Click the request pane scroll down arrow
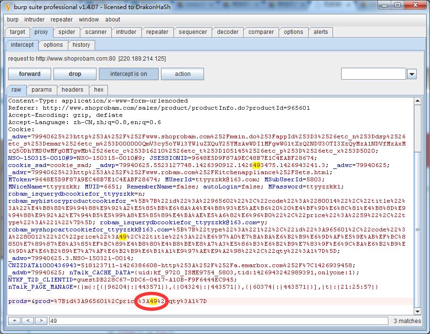The width and height of the screenshot is (430, 334). [418, 311]
